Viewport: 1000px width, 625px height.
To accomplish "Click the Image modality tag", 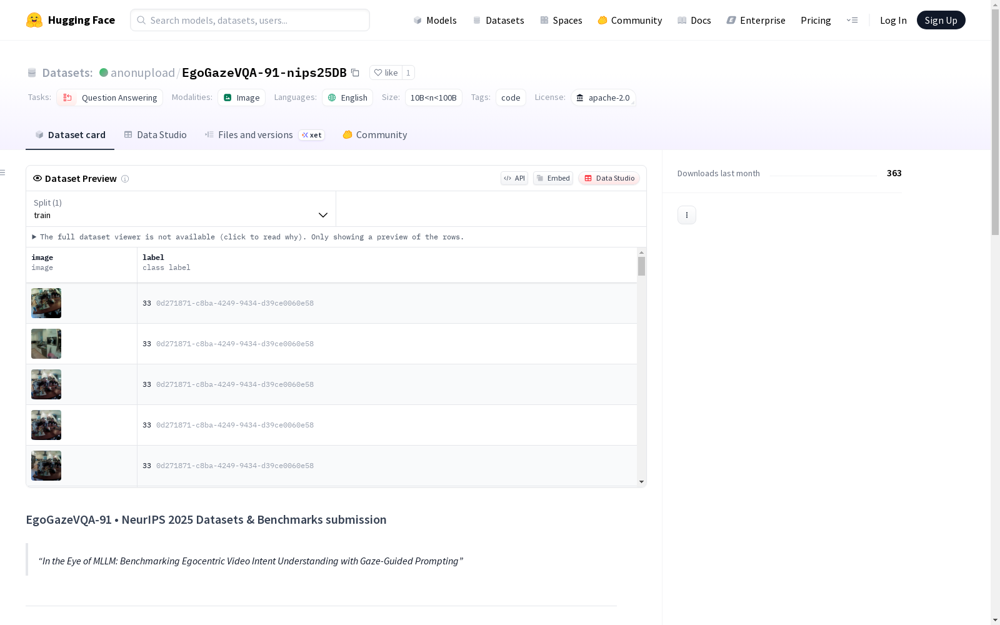I will [x=241, y=97].
